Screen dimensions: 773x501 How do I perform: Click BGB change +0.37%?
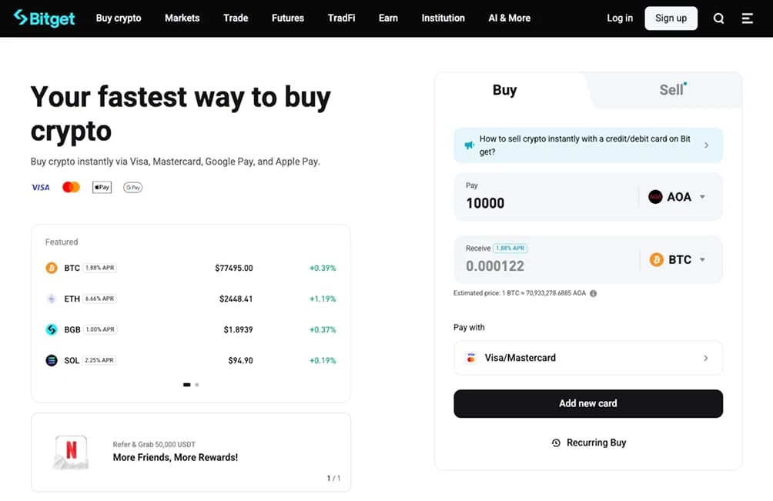(x=323, y=329)
